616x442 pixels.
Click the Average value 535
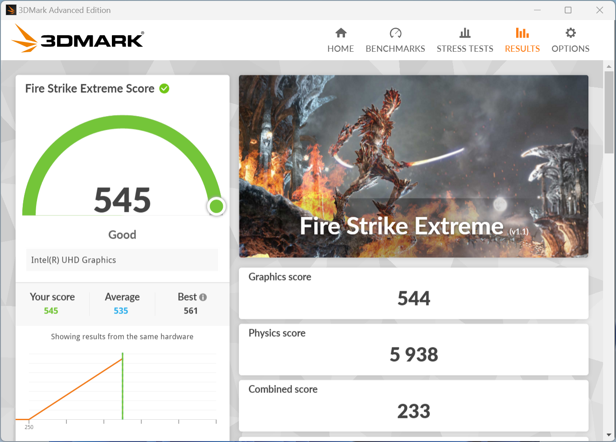(x=121, y=311)
